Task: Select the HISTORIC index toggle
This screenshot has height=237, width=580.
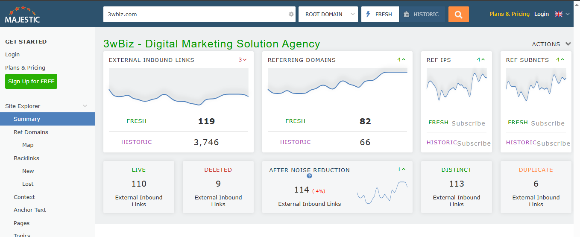Action: [x=422, y=14]
